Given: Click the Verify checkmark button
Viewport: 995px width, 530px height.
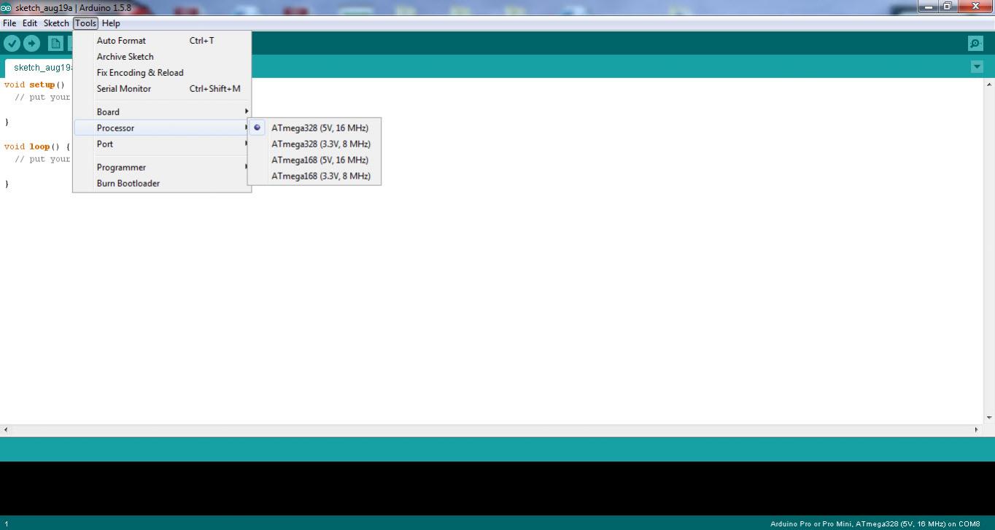Looking at the screenshot, I should pyautogui.click(x=12, y=44).
